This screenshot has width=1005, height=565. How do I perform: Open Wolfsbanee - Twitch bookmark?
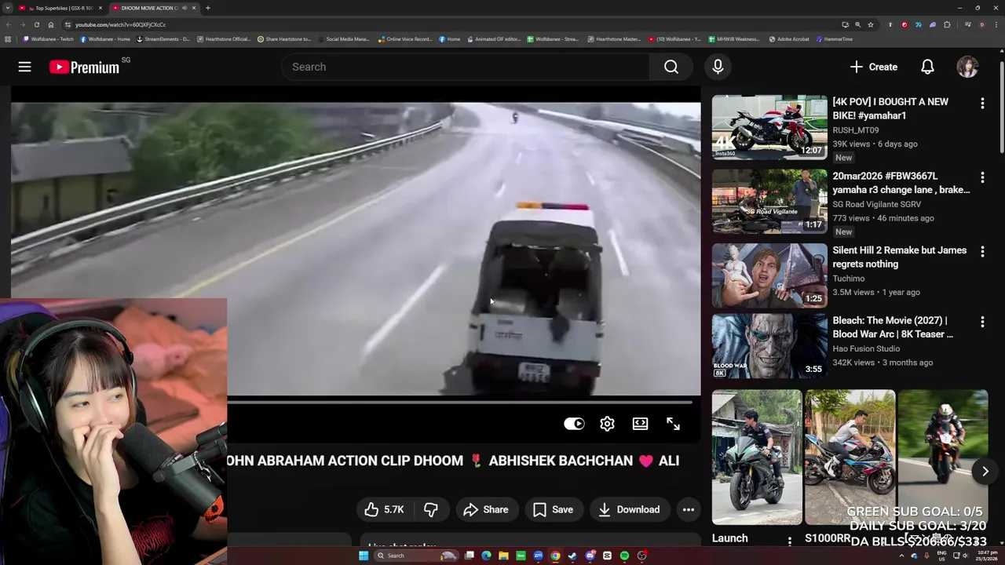click(49, 39)
